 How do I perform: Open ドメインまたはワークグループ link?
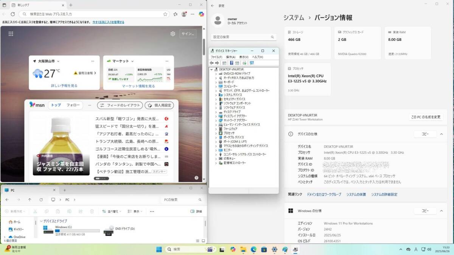[324, 195]
